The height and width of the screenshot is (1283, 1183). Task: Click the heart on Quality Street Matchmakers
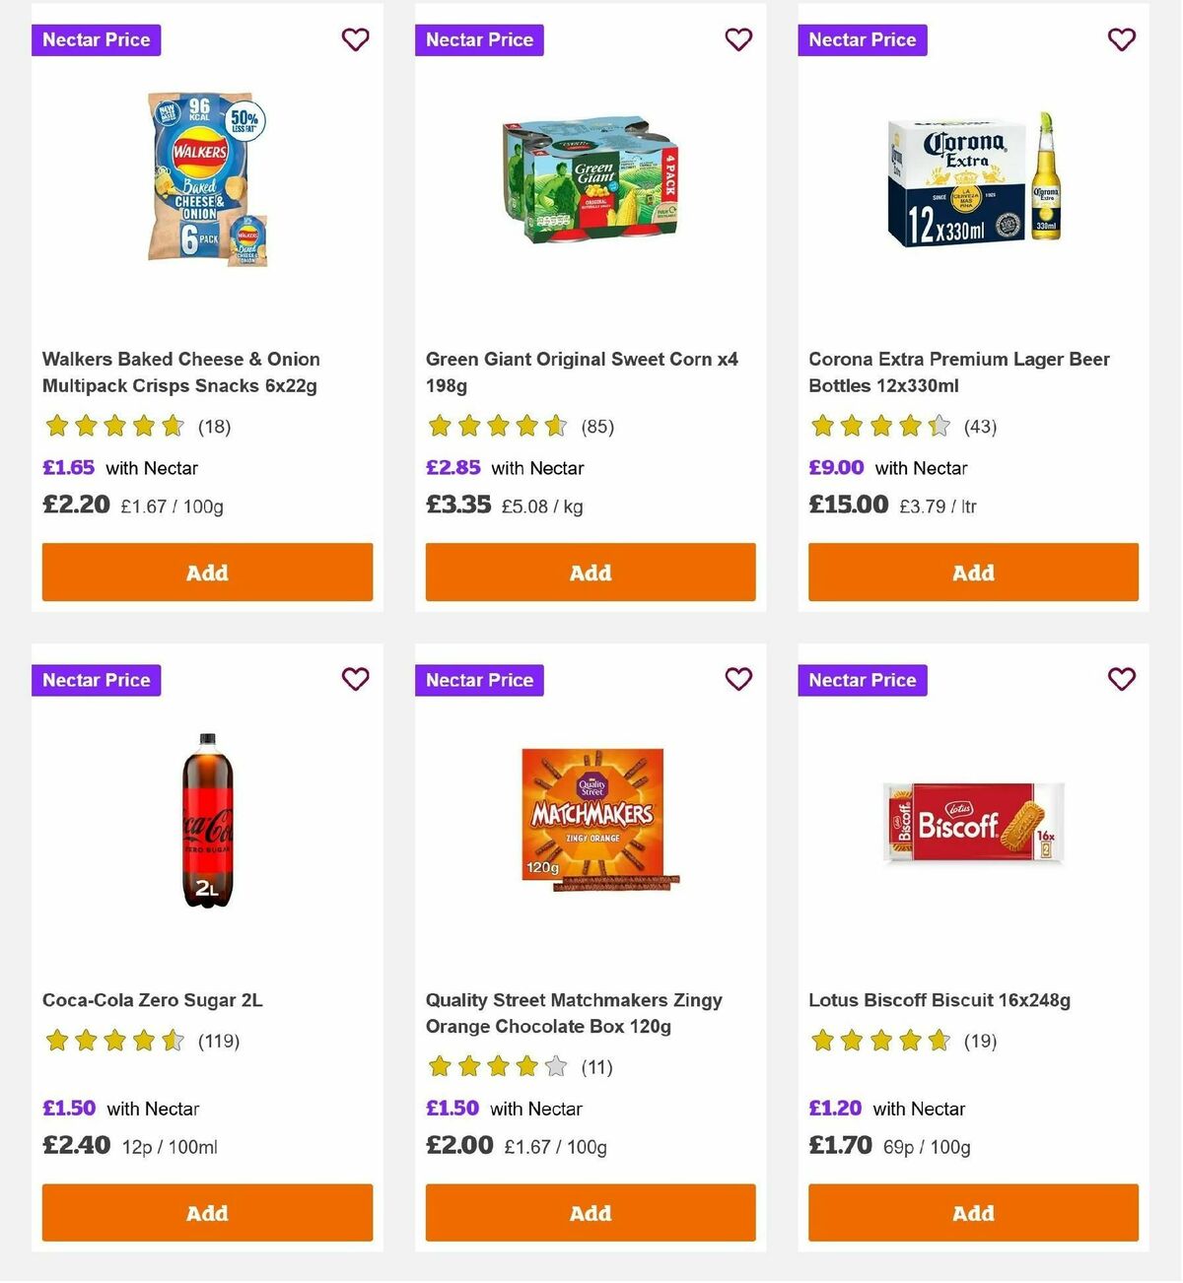[738, 679]
